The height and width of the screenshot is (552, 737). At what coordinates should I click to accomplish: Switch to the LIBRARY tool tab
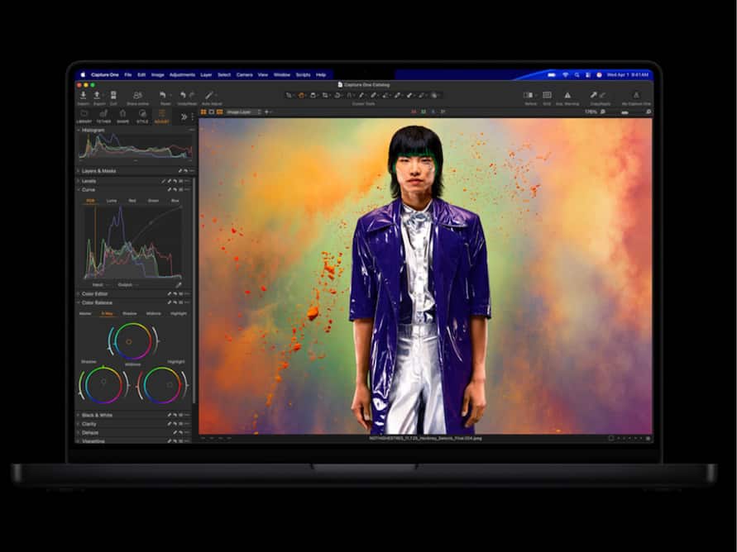(x=83, y=117)
